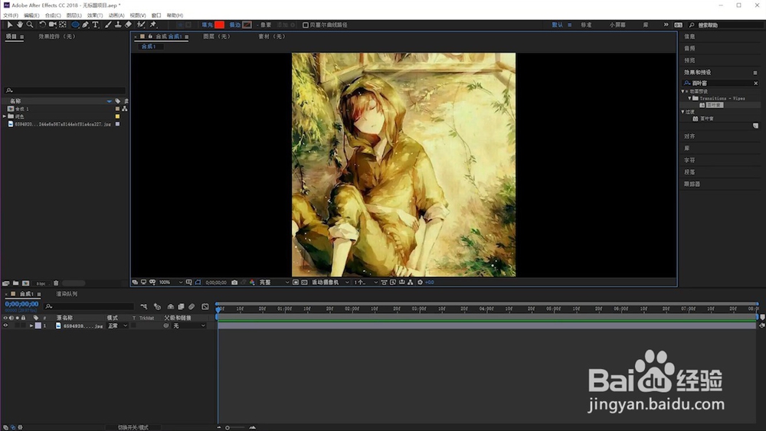Show more workspaces with double-arrow button
The height and width of the screenshot is (431, 766).
(666, 24)
